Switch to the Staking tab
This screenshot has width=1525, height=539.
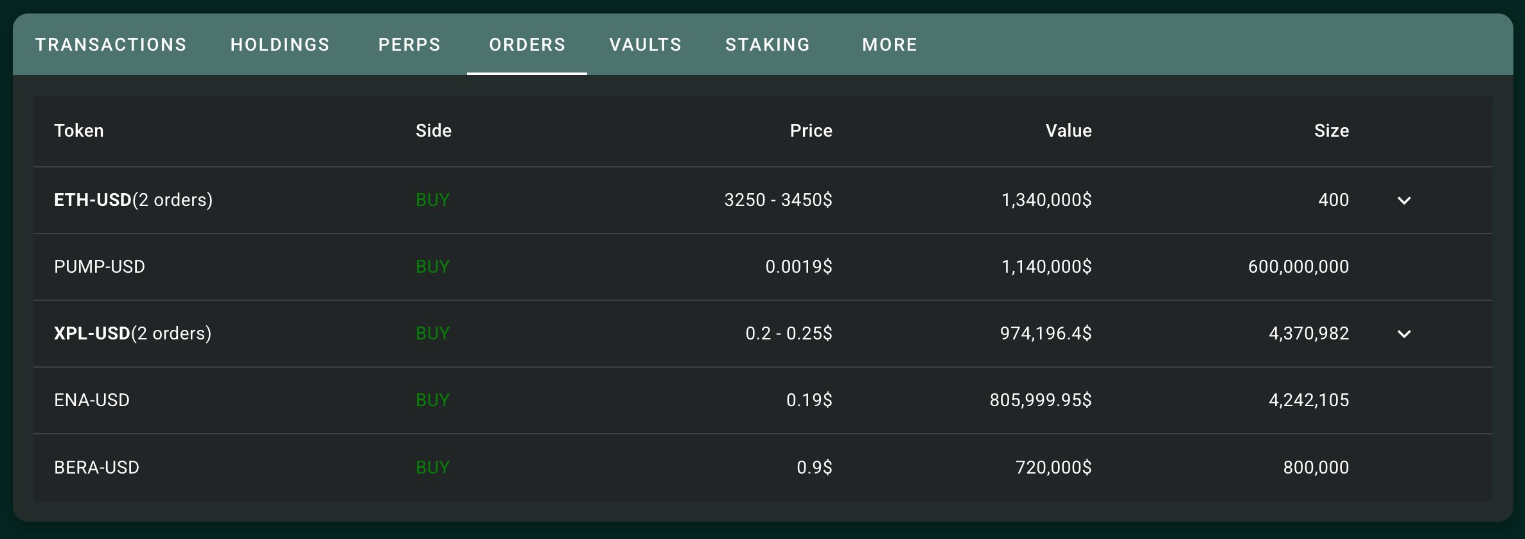point(767,44)
